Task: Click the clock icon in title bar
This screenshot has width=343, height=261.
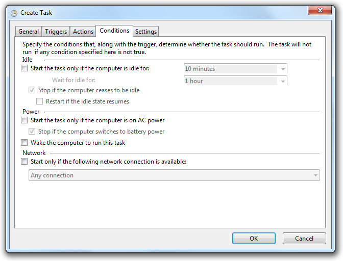Action: [14, 13]
